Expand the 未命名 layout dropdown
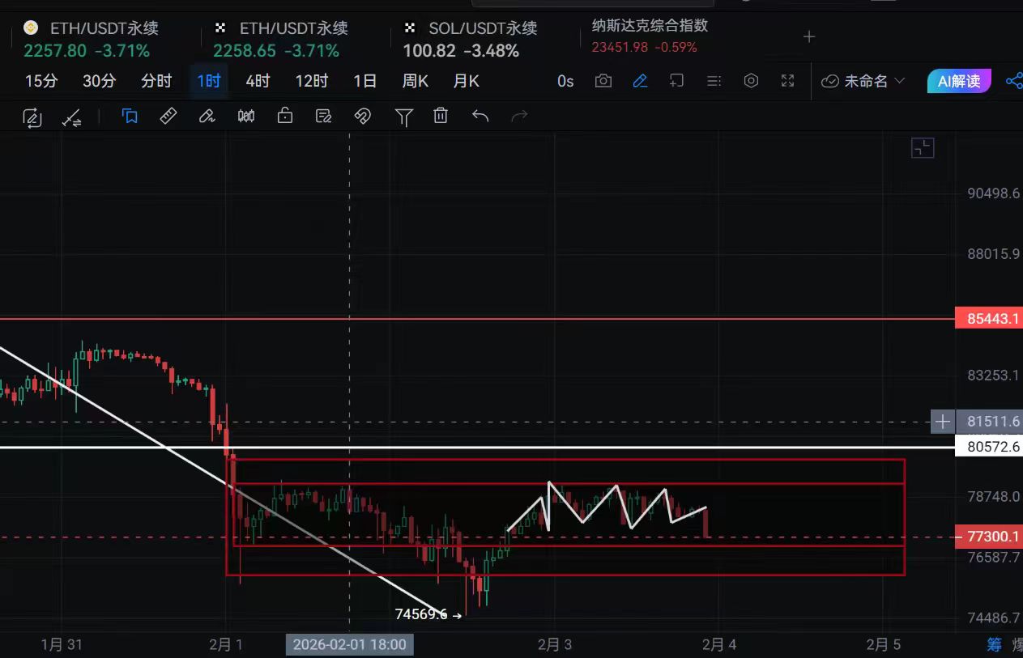 click(863, 81)
